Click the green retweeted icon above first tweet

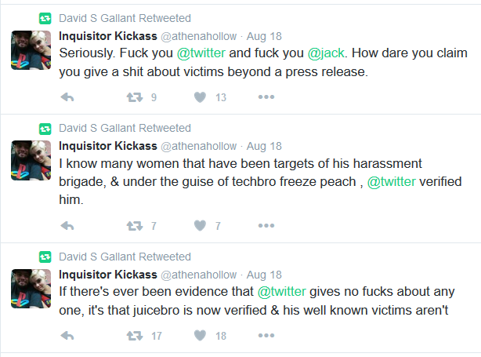[x=45, y=18]
